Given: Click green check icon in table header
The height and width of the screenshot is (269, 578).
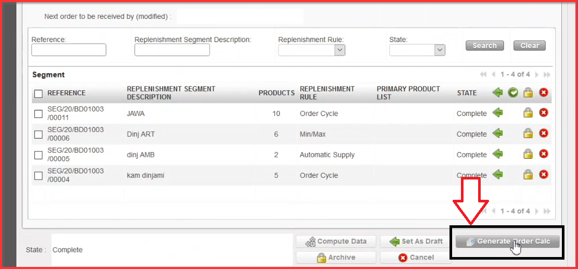Looking at the screenshot, I should pos(513,93).
